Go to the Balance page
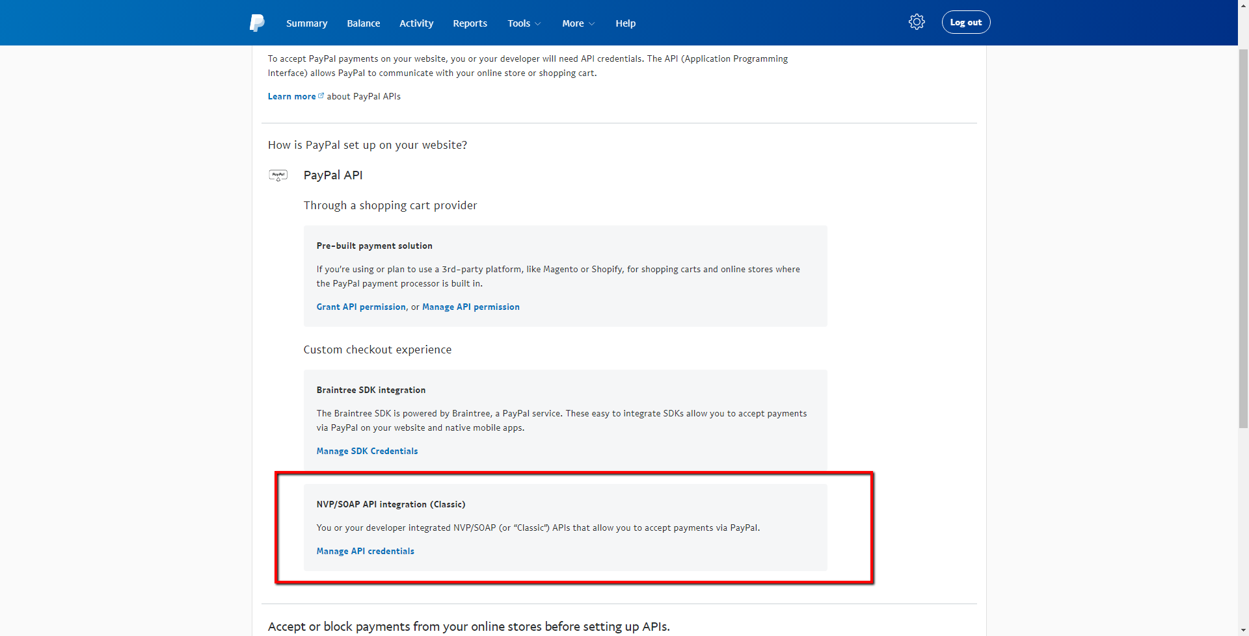The image size is (1249, 636). coord(364,23)
